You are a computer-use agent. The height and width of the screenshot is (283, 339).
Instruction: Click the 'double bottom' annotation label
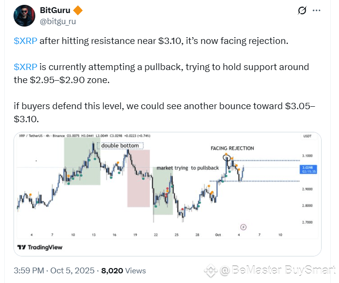click(x=119, y=145)
